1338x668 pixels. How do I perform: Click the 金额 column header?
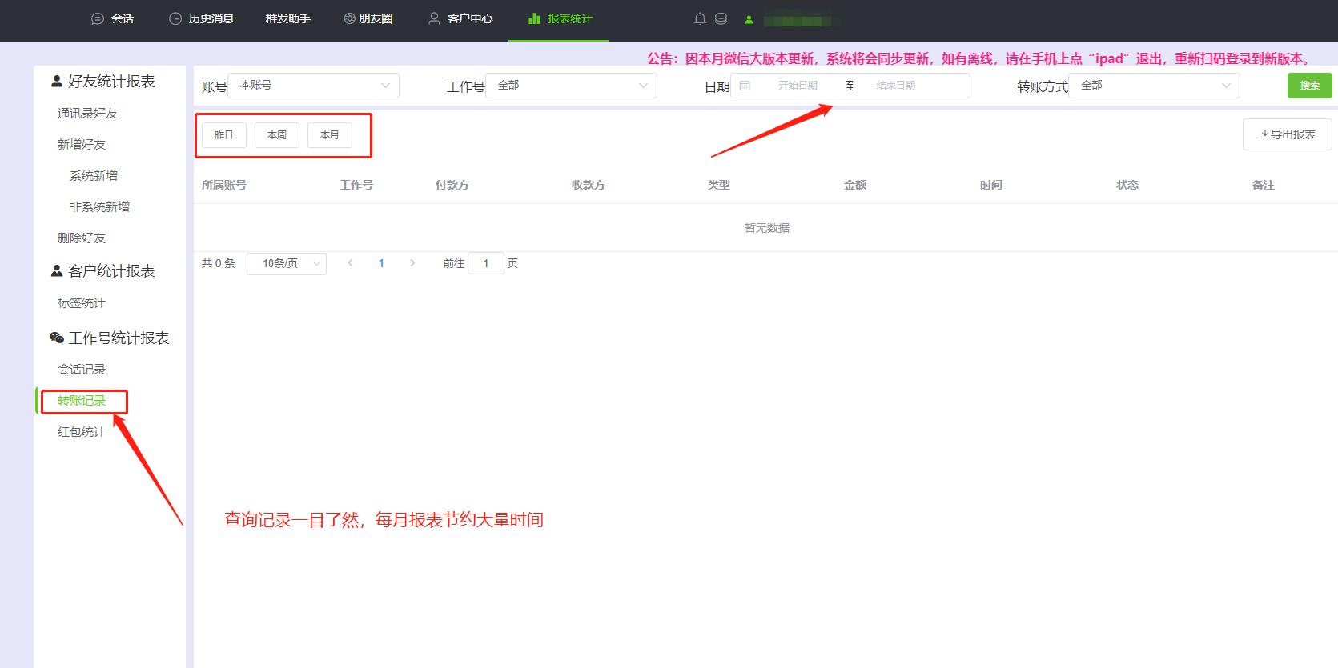point(855,185)
